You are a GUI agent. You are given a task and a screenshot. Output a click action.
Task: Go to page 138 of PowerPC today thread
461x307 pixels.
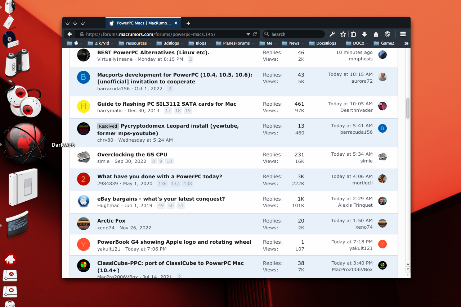pyautogui.click(x=188, y=184)
